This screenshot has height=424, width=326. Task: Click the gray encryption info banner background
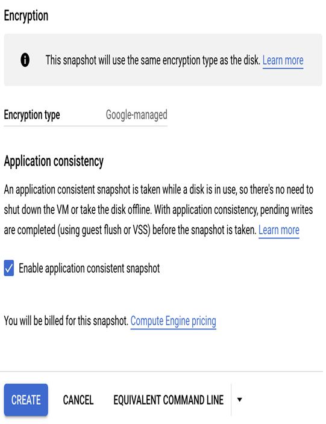163,60
